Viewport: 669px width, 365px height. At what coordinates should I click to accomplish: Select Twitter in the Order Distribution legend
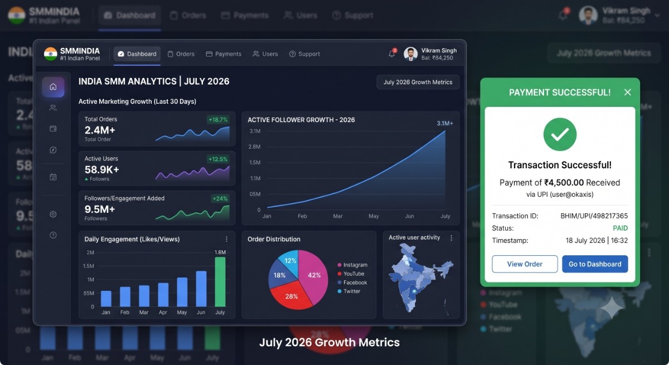[x=349, y=291]
